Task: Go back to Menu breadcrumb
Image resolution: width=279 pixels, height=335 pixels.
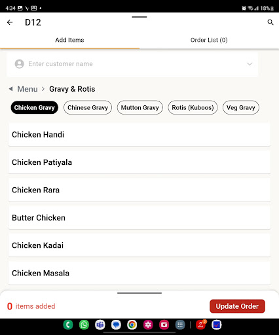Action: pos(28,89)
